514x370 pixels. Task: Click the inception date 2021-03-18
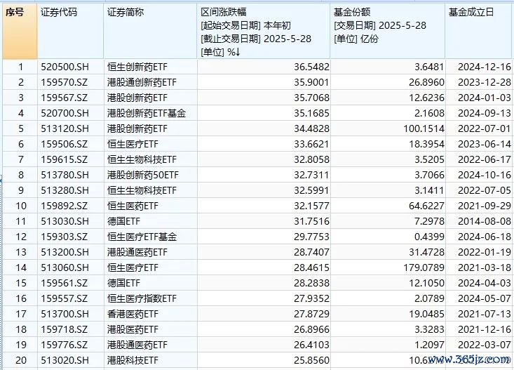tap(485, 267)
